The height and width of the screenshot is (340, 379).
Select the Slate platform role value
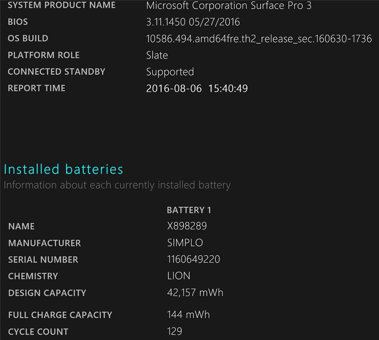point(157,56)
